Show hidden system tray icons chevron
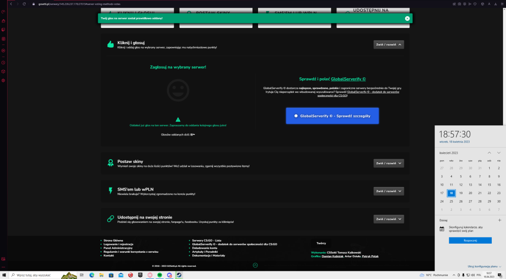 tap(454, 275)
